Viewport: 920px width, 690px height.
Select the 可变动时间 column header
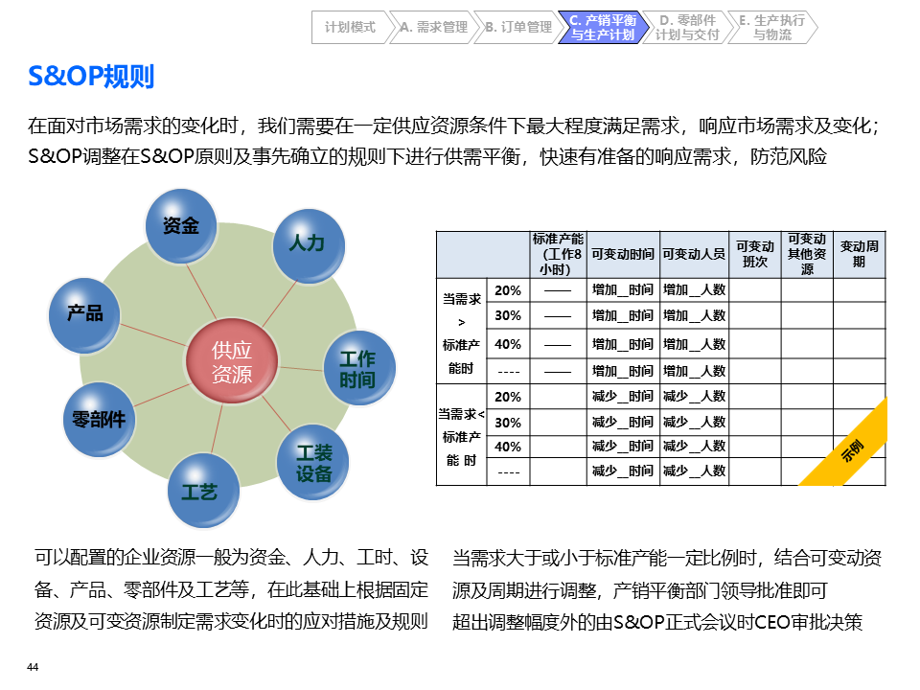[x=623, y=255]
